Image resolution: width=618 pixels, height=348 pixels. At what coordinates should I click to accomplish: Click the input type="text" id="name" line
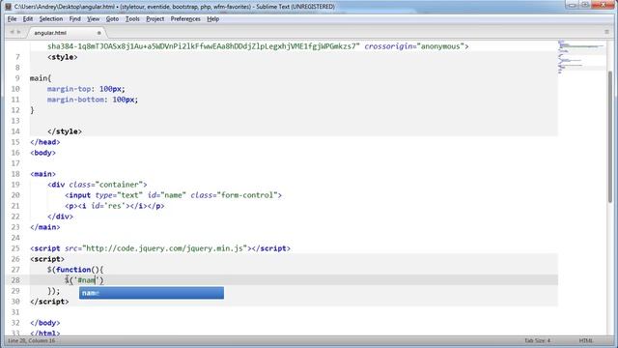pos(174,195)
